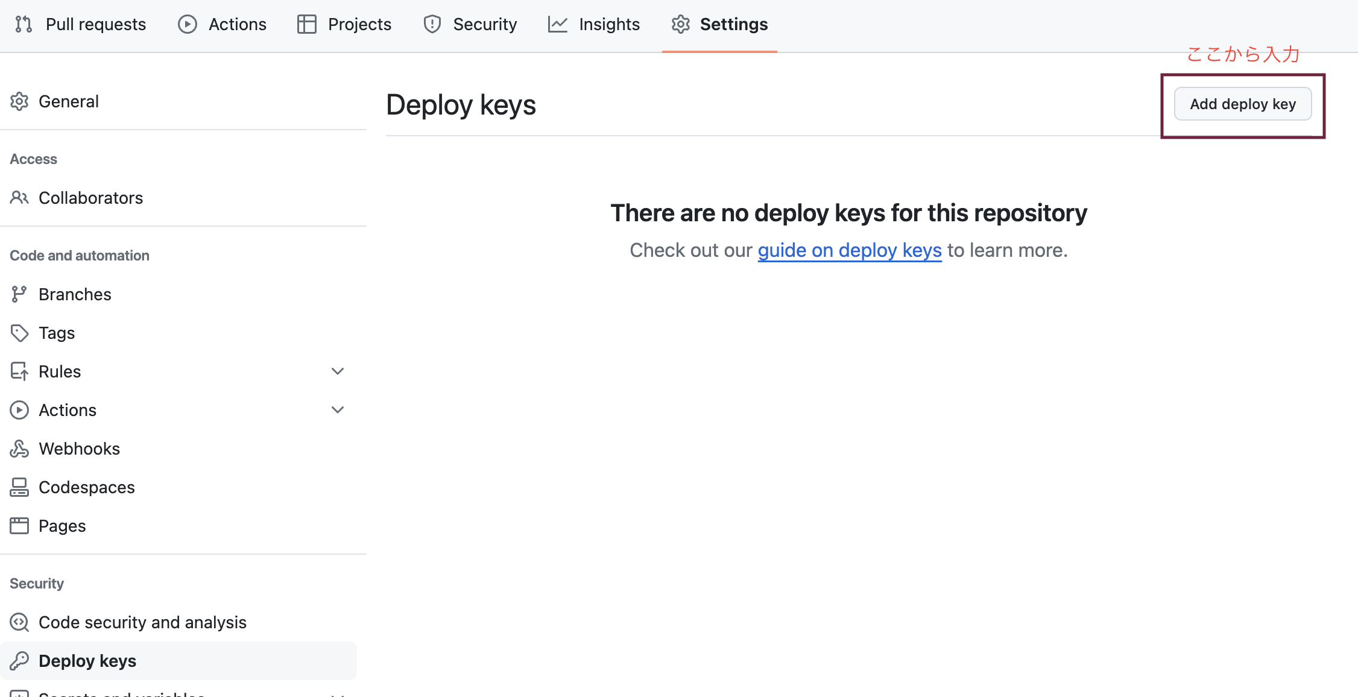Image resolution: width=1358 pixels, height=697 pixels.
Task: Select Code security and analysis sidebar item
Action: point(142,622)
